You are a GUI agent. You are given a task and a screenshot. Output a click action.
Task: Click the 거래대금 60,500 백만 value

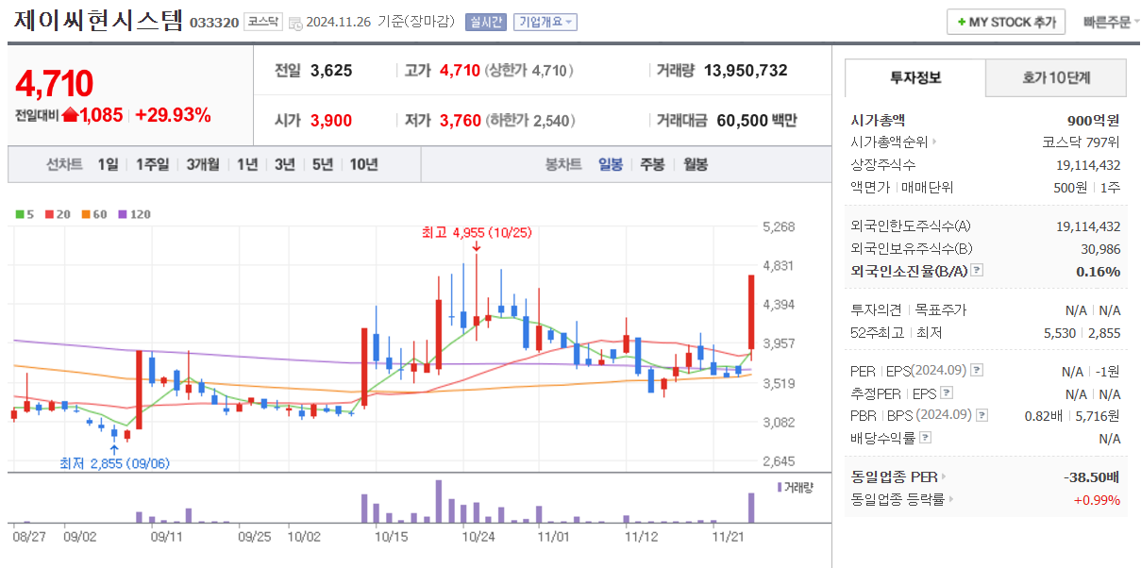click(757, 120)
